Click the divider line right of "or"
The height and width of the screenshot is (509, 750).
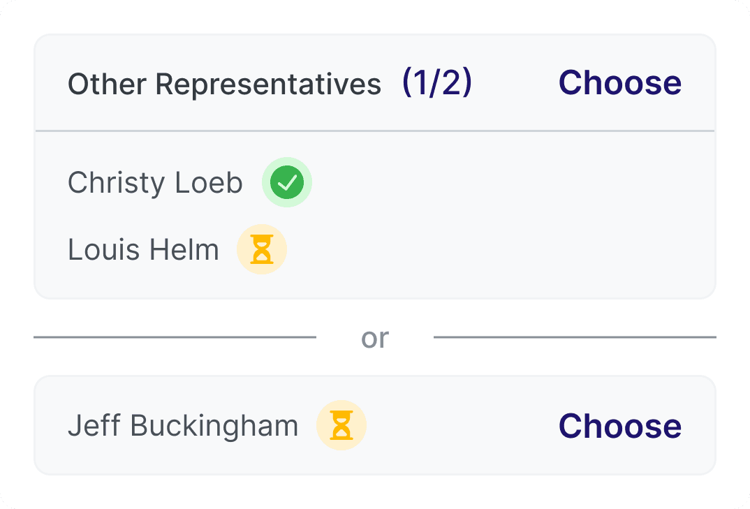click(574, 337)
